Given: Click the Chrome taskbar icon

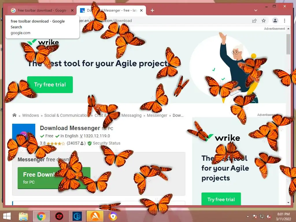Looking at the screenshot, I should 41,216.
